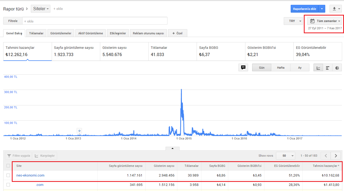The width and height of the screenshot is (344, 191).
Task: Click the Filtre uygula button
Action: coord(18,156)
